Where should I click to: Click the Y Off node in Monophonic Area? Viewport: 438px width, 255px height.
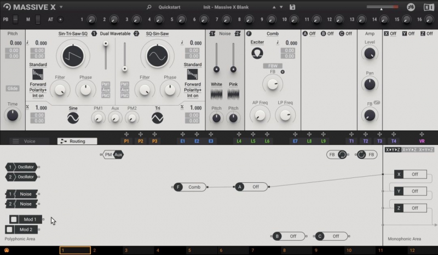pyautogui.click(x=410, y=191)
